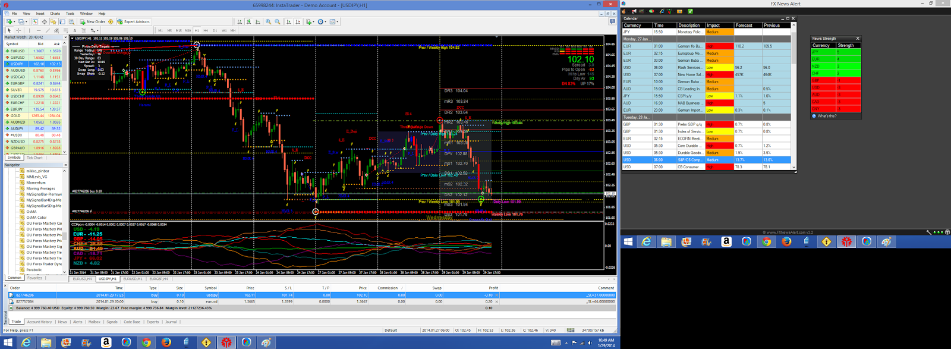951x349 pixels.
Task: Open the Profiles dropdown arrow
Action: [x=26, y=21]
